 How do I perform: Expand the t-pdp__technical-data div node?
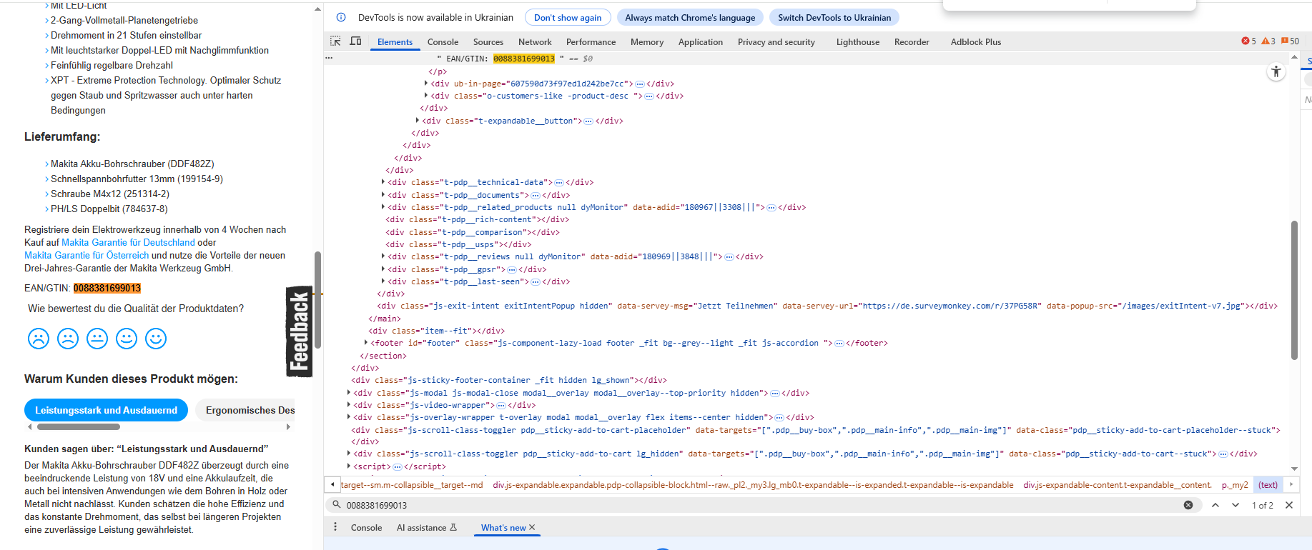[x=383, y=182]
